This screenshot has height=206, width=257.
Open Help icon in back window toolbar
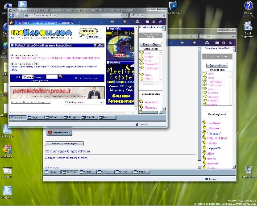tap(230, 43)
